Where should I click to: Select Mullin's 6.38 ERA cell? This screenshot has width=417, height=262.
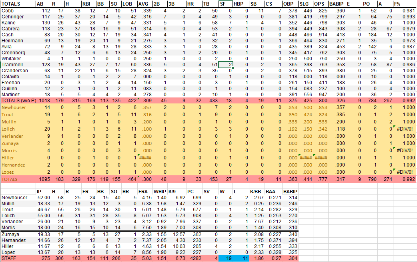[145, 204]
